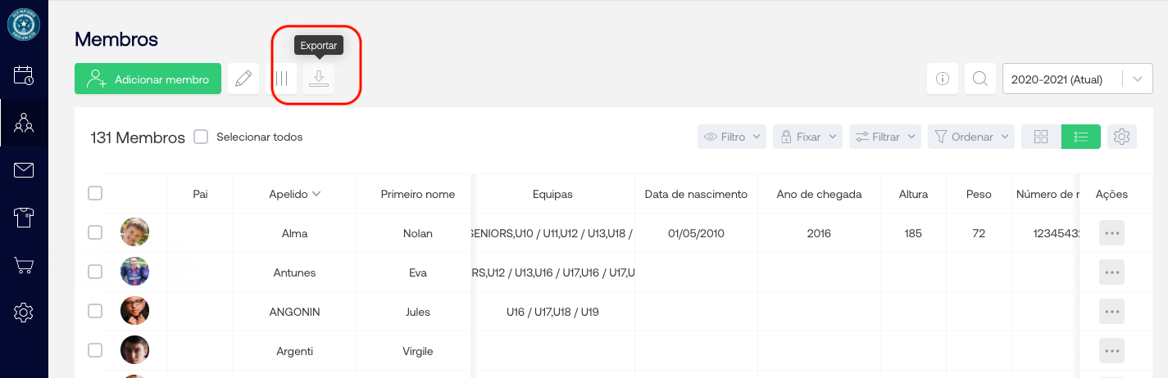Click the Exportar download icon
Image resolution: width=1168 pixels, height=378 pixels.
(319, 79)
